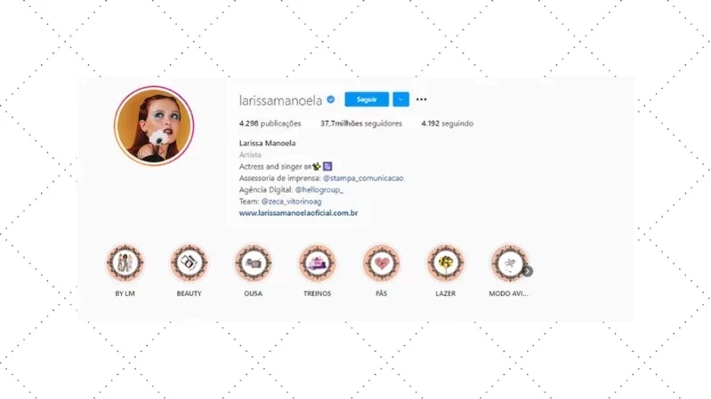Open the LAZER story highlight
Viewport: 711px width, 399px height.
445,263
